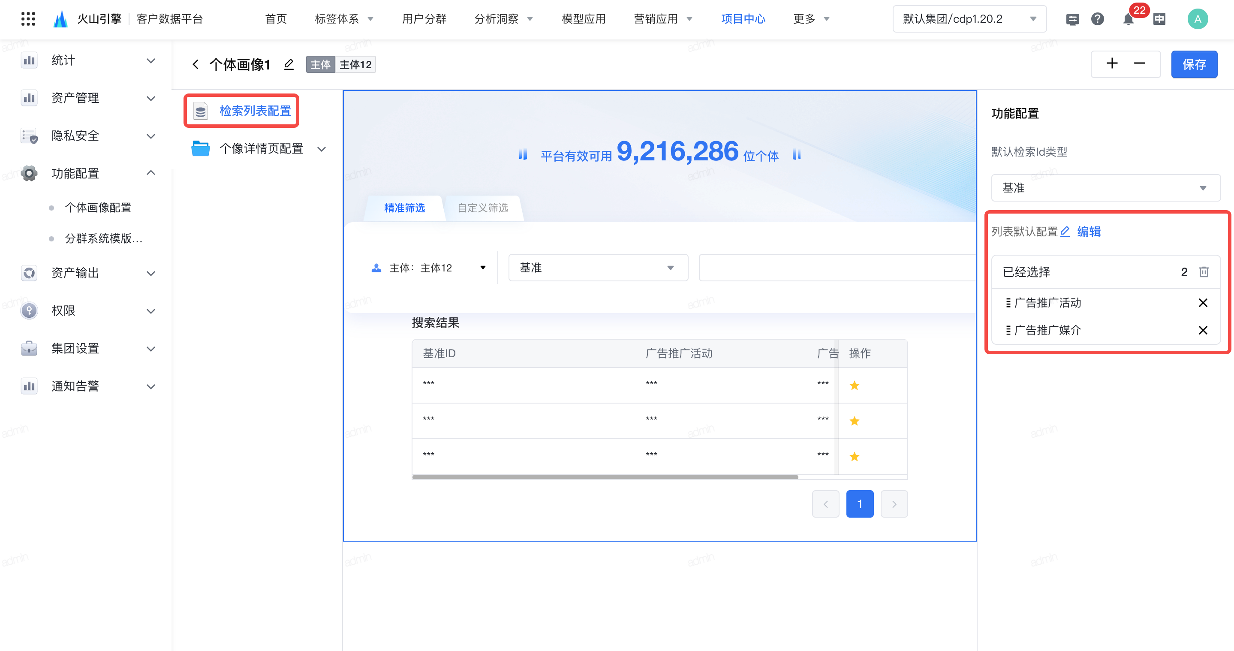Go to 用户分群

[x=424, y=19]
